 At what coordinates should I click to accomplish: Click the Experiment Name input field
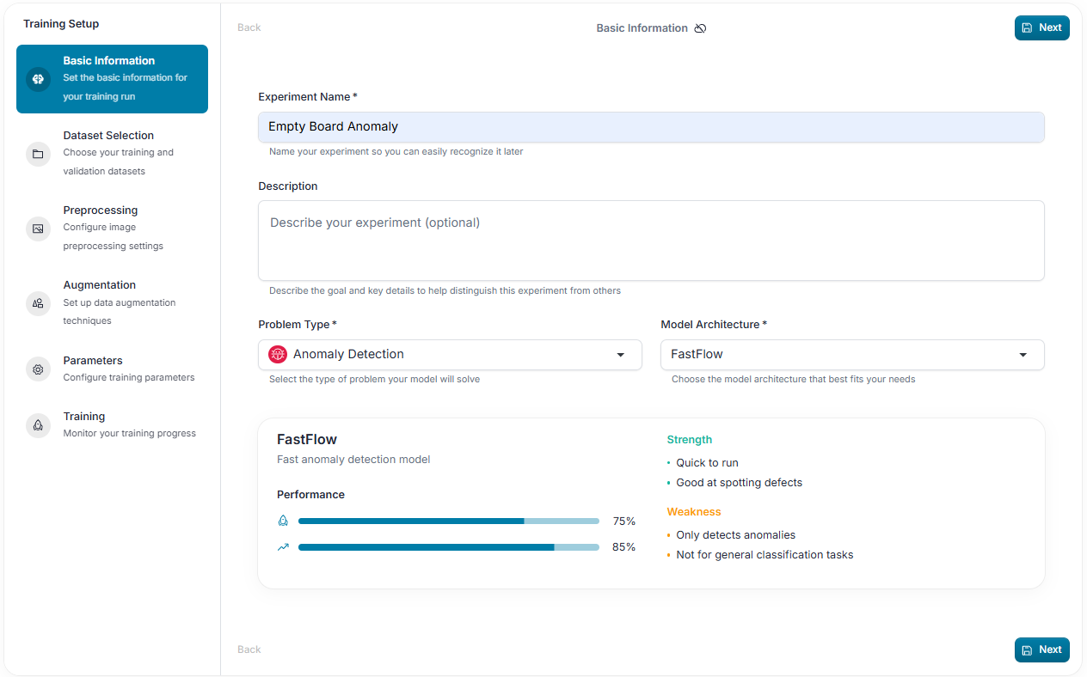click(x=651, y=127)
